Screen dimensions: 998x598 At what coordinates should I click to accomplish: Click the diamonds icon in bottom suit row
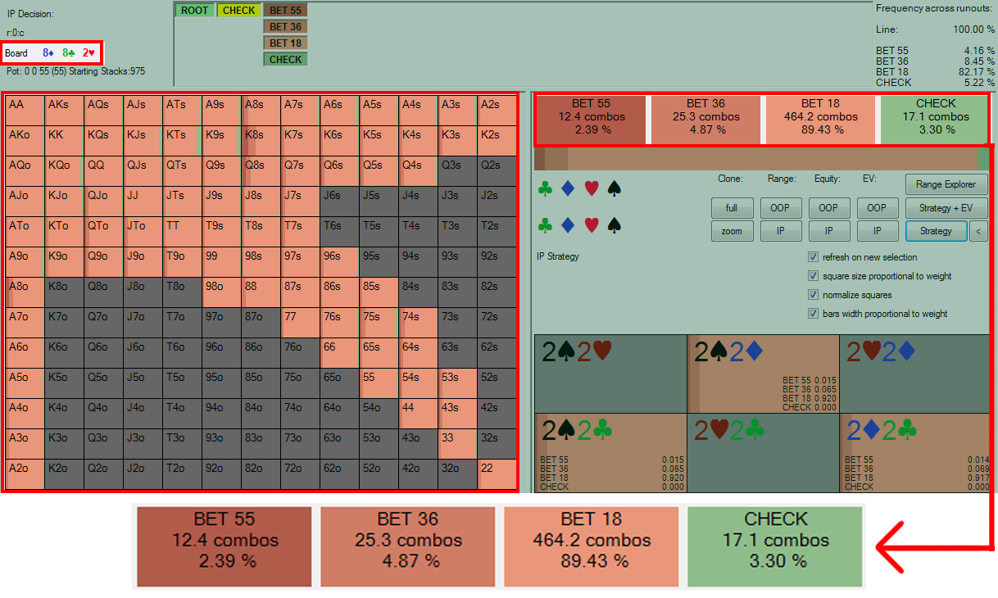(x=568, y=224)
